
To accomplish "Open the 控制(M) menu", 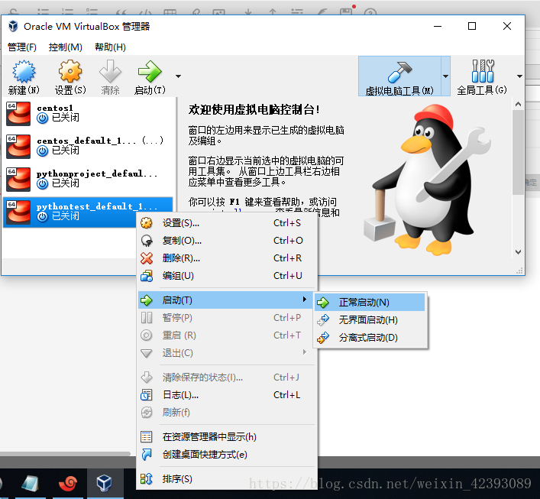I will 66,47.
